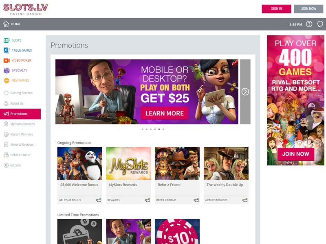326x244 pixels.
Task: Switch to the third carousel dot
Action: (151, 129)
